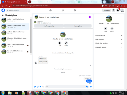Open a new browser tab
The width and height of the screenshot is (127, 95).
(30, 2)
